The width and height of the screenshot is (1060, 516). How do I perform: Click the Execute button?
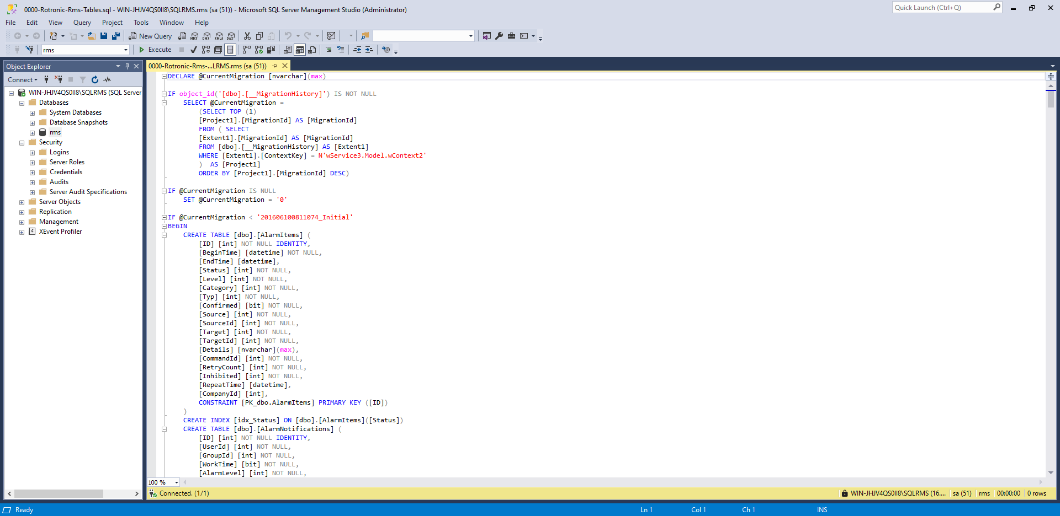pos(155,50)
